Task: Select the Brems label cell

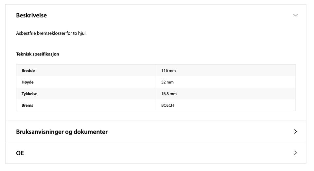Action: tap(27, 105)
